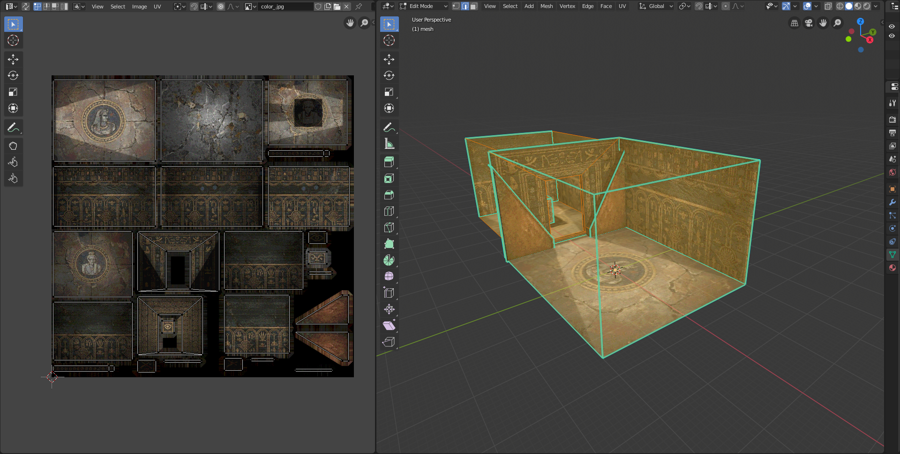Pick the Grab brush in UV editor
Image resolution: width=900 pixels, height=454 pixels.
click(13, 146)
